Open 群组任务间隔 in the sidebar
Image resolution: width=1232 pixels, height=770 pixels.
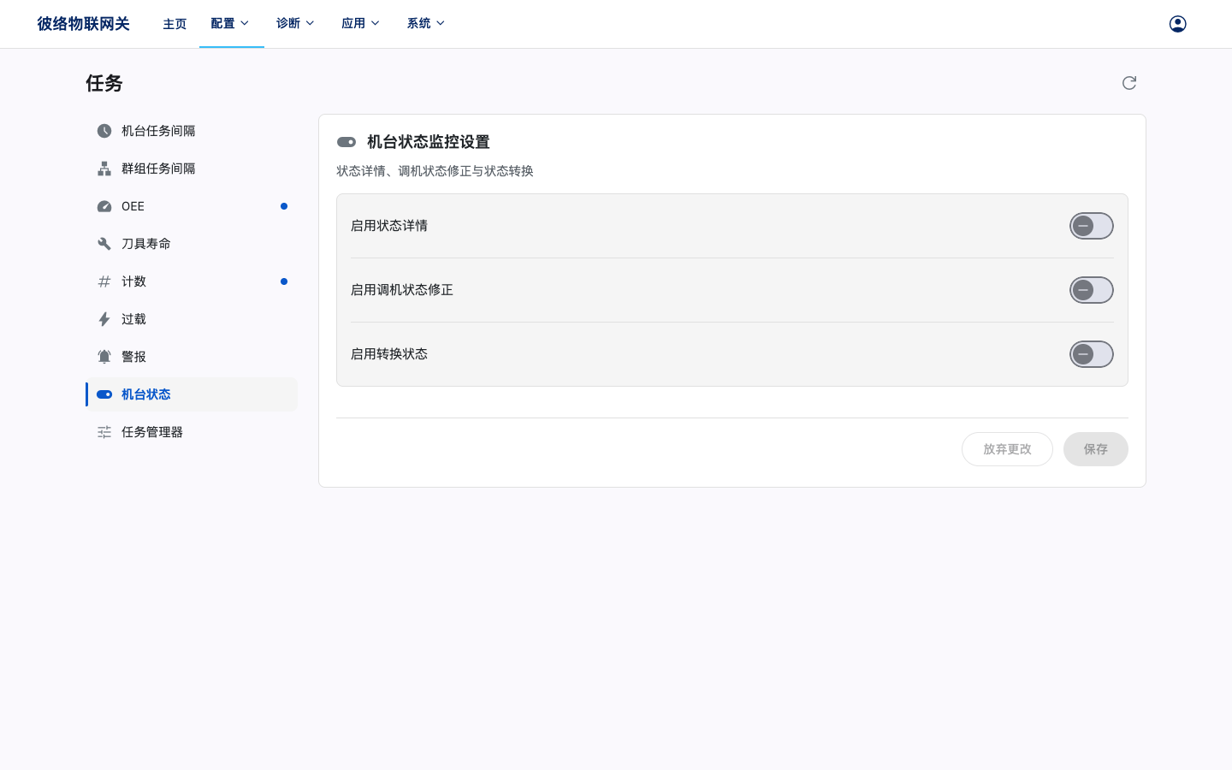(x=192, y=169)
